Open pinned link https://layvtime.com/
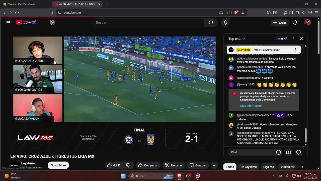The image size is (321, 181). point(267,50)
